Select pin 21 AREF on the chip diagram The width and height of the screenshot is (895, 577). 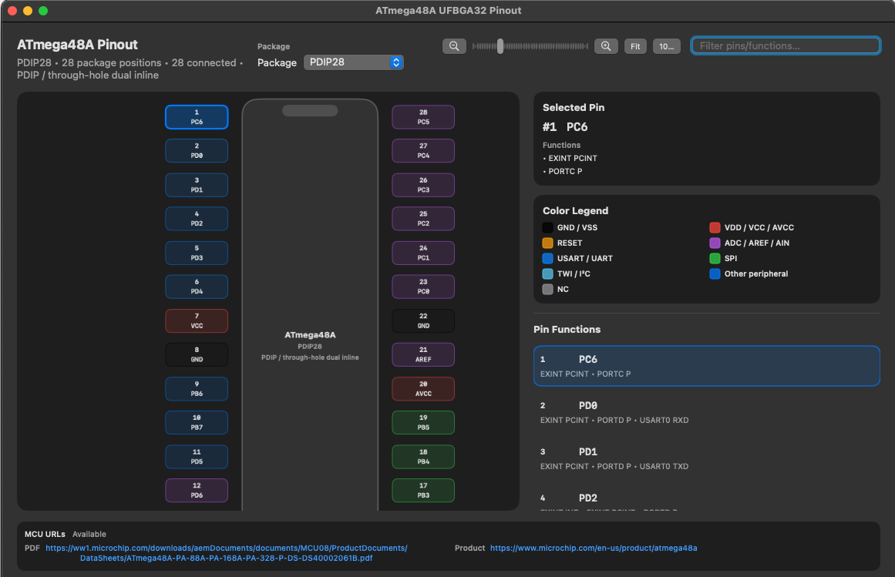point(423,354)
